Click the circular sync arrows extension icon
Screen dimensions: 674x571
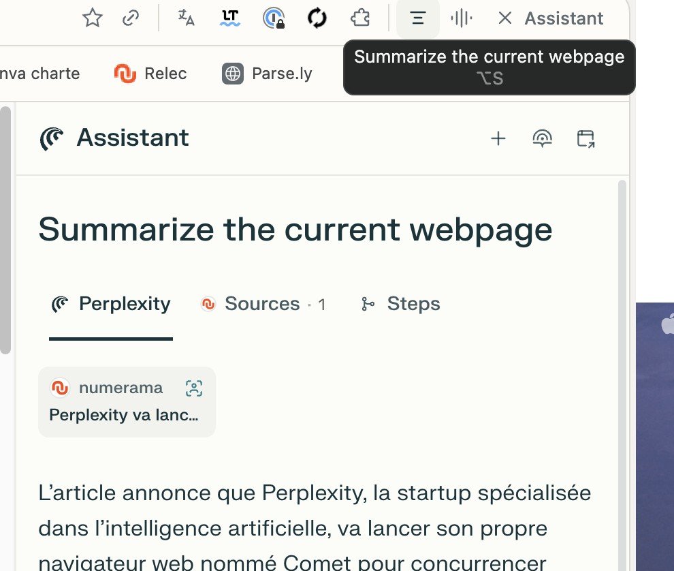pos(317,18)
